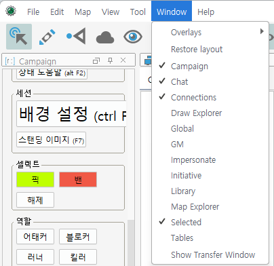This screenshot has height=266, width=274.
Task: Expand the Overlays submenu
Action: (x=210, y=32)
